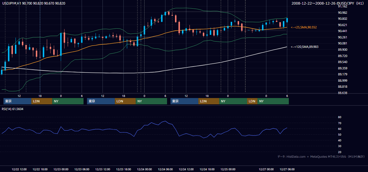The height and width of the screenshot is (172, 368).
Task: Click the RSI 70 level label
Action: (339, 123)
